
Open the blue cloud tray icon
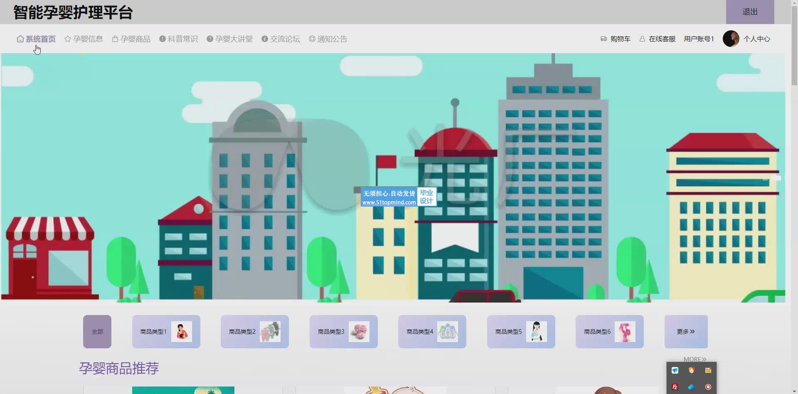pos(692,387)
